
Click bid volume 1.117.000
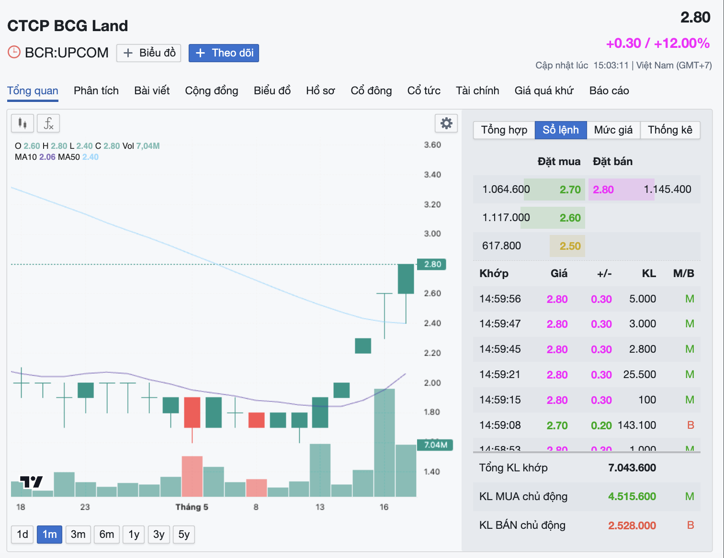[506, 218]
